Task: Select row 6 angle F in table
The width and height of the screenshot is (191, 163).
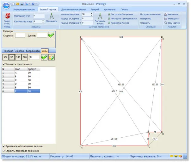Action: click(x=21, y=91)
